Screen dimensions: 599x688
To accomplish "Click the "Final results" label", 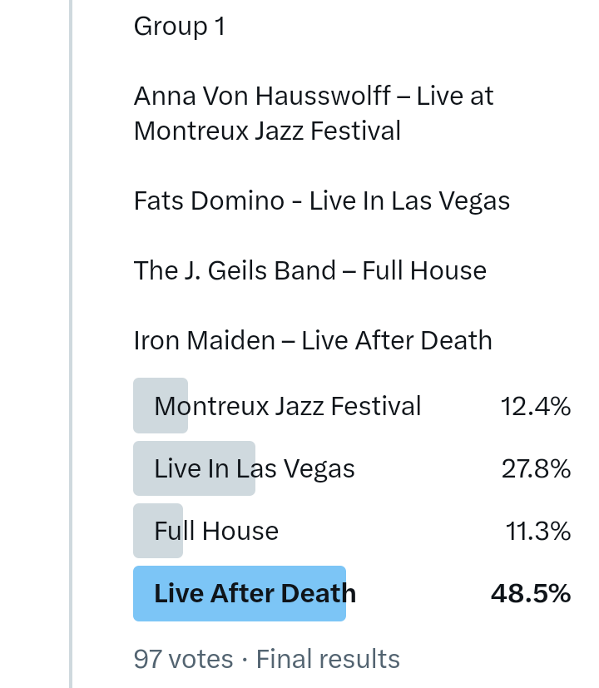I will tap(328, 659).
